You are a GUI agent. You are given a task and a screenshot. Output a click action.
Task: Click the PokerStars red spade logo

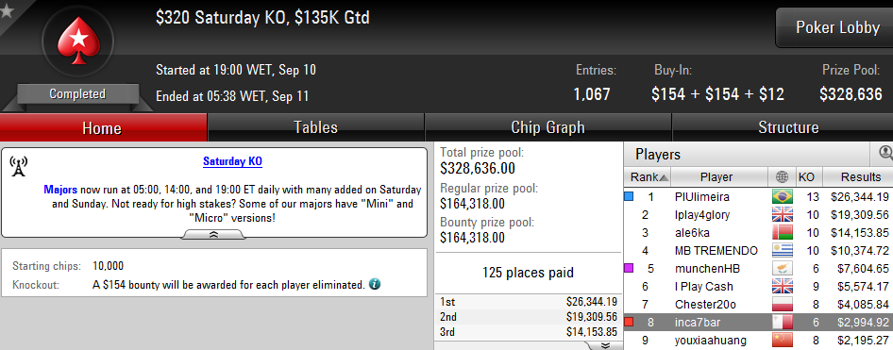(78, 41)
